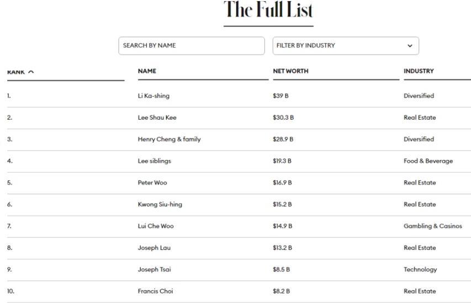Open the Lee siblings entry
This screenshot has width=471, height=303.
[x=154, y=161]
